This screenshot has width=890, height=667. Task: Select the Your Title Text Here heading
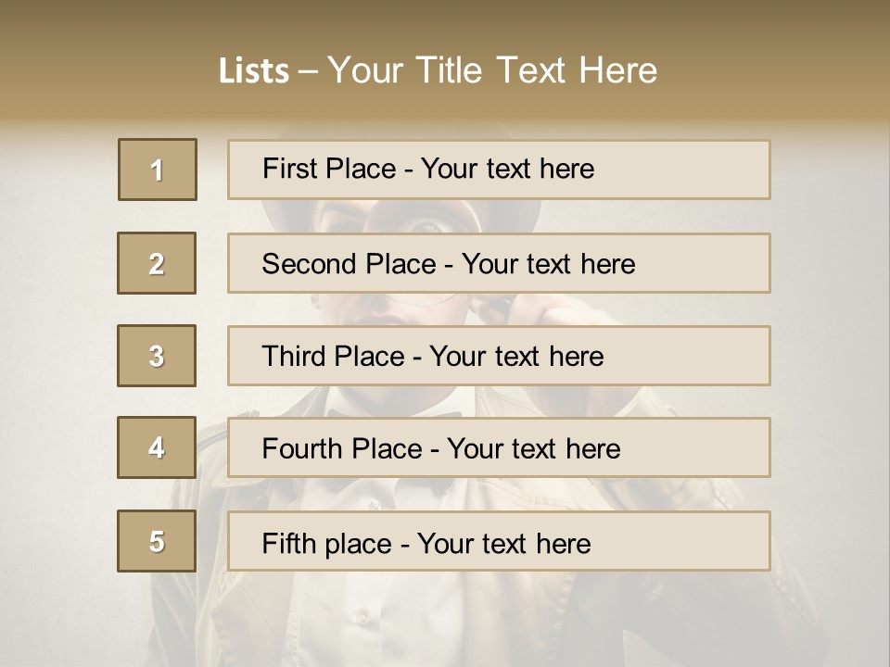tap(491, 70)
